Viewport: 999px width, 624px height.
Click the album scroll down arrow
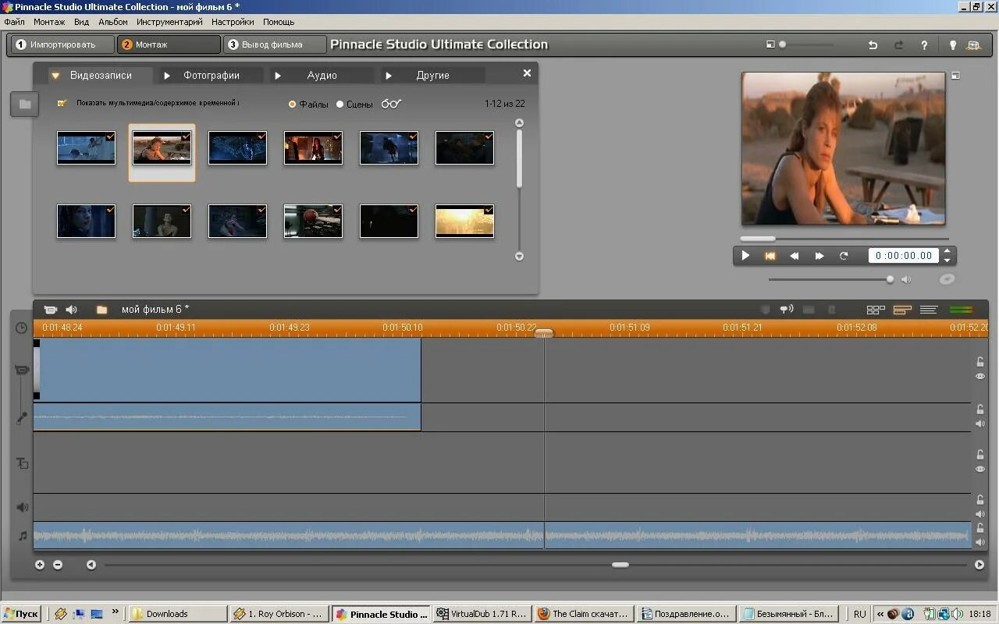[x=519, y=256]
